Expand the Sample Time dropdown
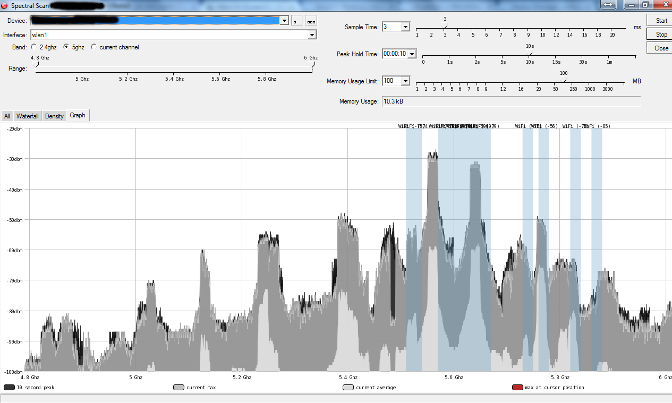 pyautogui.click(x=405, y=27)
